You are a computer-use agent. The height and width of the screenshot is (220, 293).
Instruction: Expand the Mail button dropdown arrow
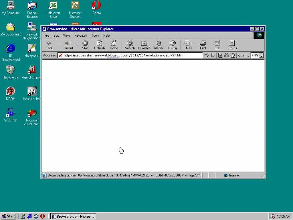[x=192, y=43]
